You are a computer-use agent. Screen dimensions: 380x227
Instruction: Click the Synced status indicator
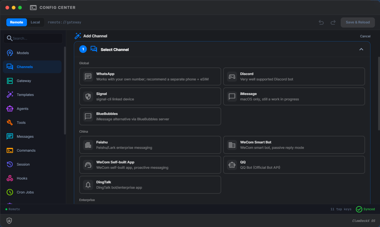coord(365,209)
